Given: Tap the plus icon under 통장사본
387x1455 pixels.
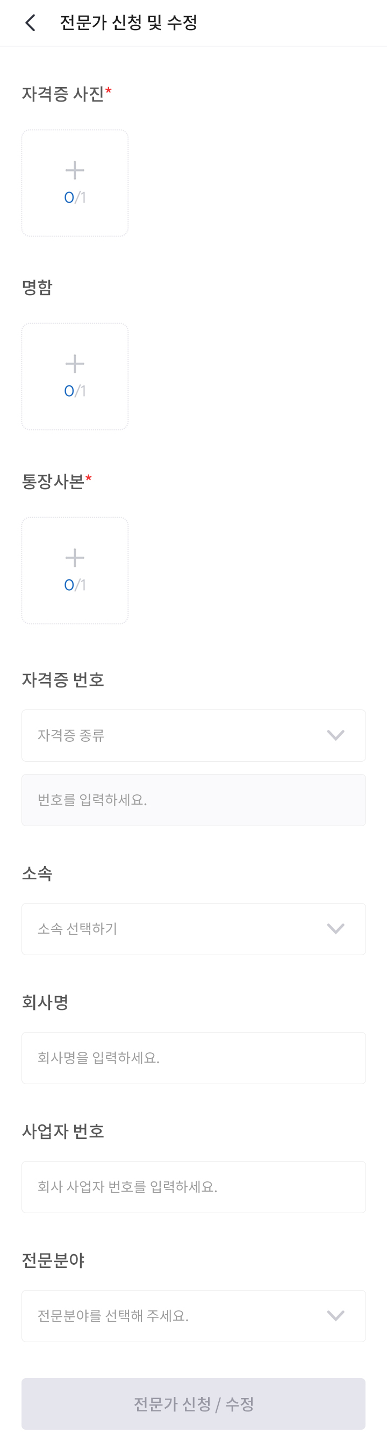Looking at the screenshot, I should tap(75, 558).
